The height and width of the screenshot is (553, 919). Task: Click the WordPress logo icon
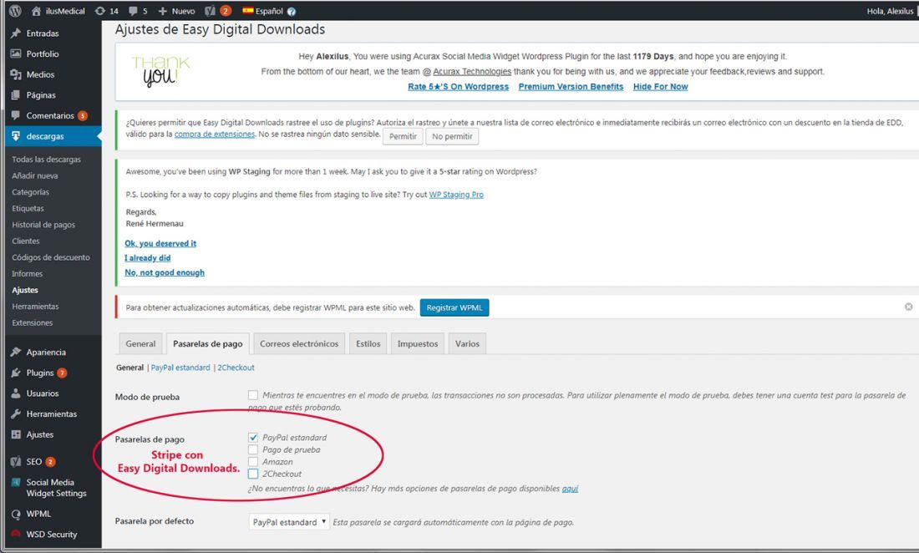[x=16, y=11]
